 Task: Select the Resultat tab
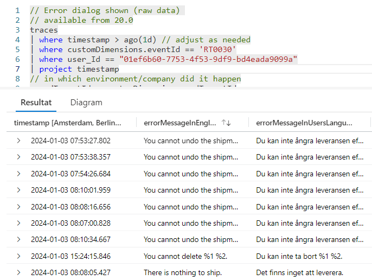[36, 102]
